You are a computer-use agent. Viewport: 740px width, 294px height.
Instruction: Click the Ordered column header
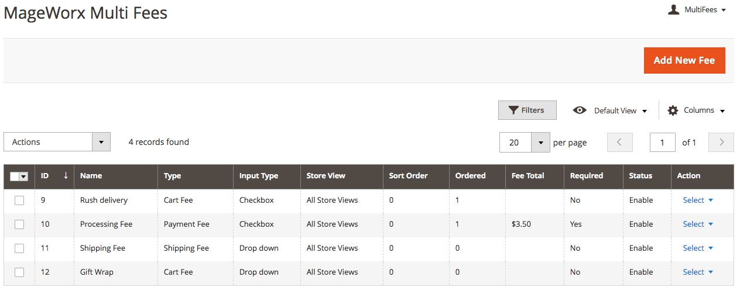477,175
